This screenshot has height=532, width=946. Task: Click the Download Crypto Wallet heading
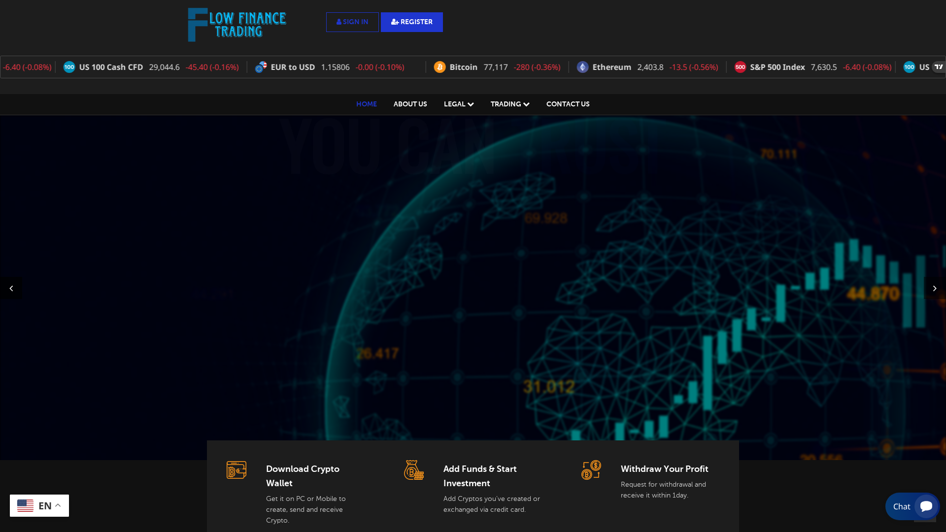[303, 476]
